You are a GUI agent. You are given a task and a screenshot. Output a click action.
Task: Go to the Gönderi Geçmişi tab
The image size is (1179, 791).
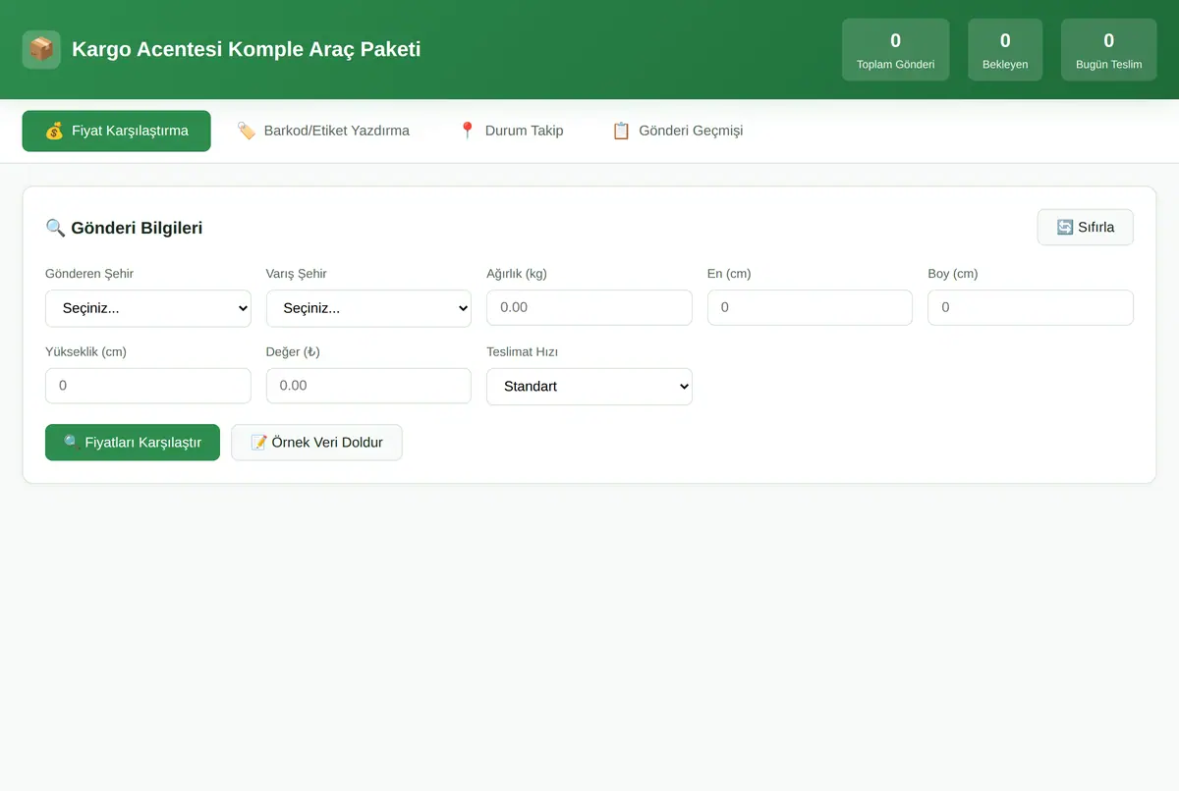pos(677,131)
